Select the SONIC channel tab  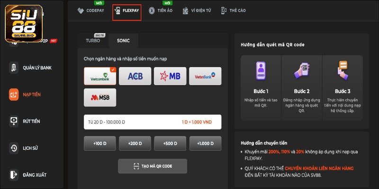tap(123, 41)
